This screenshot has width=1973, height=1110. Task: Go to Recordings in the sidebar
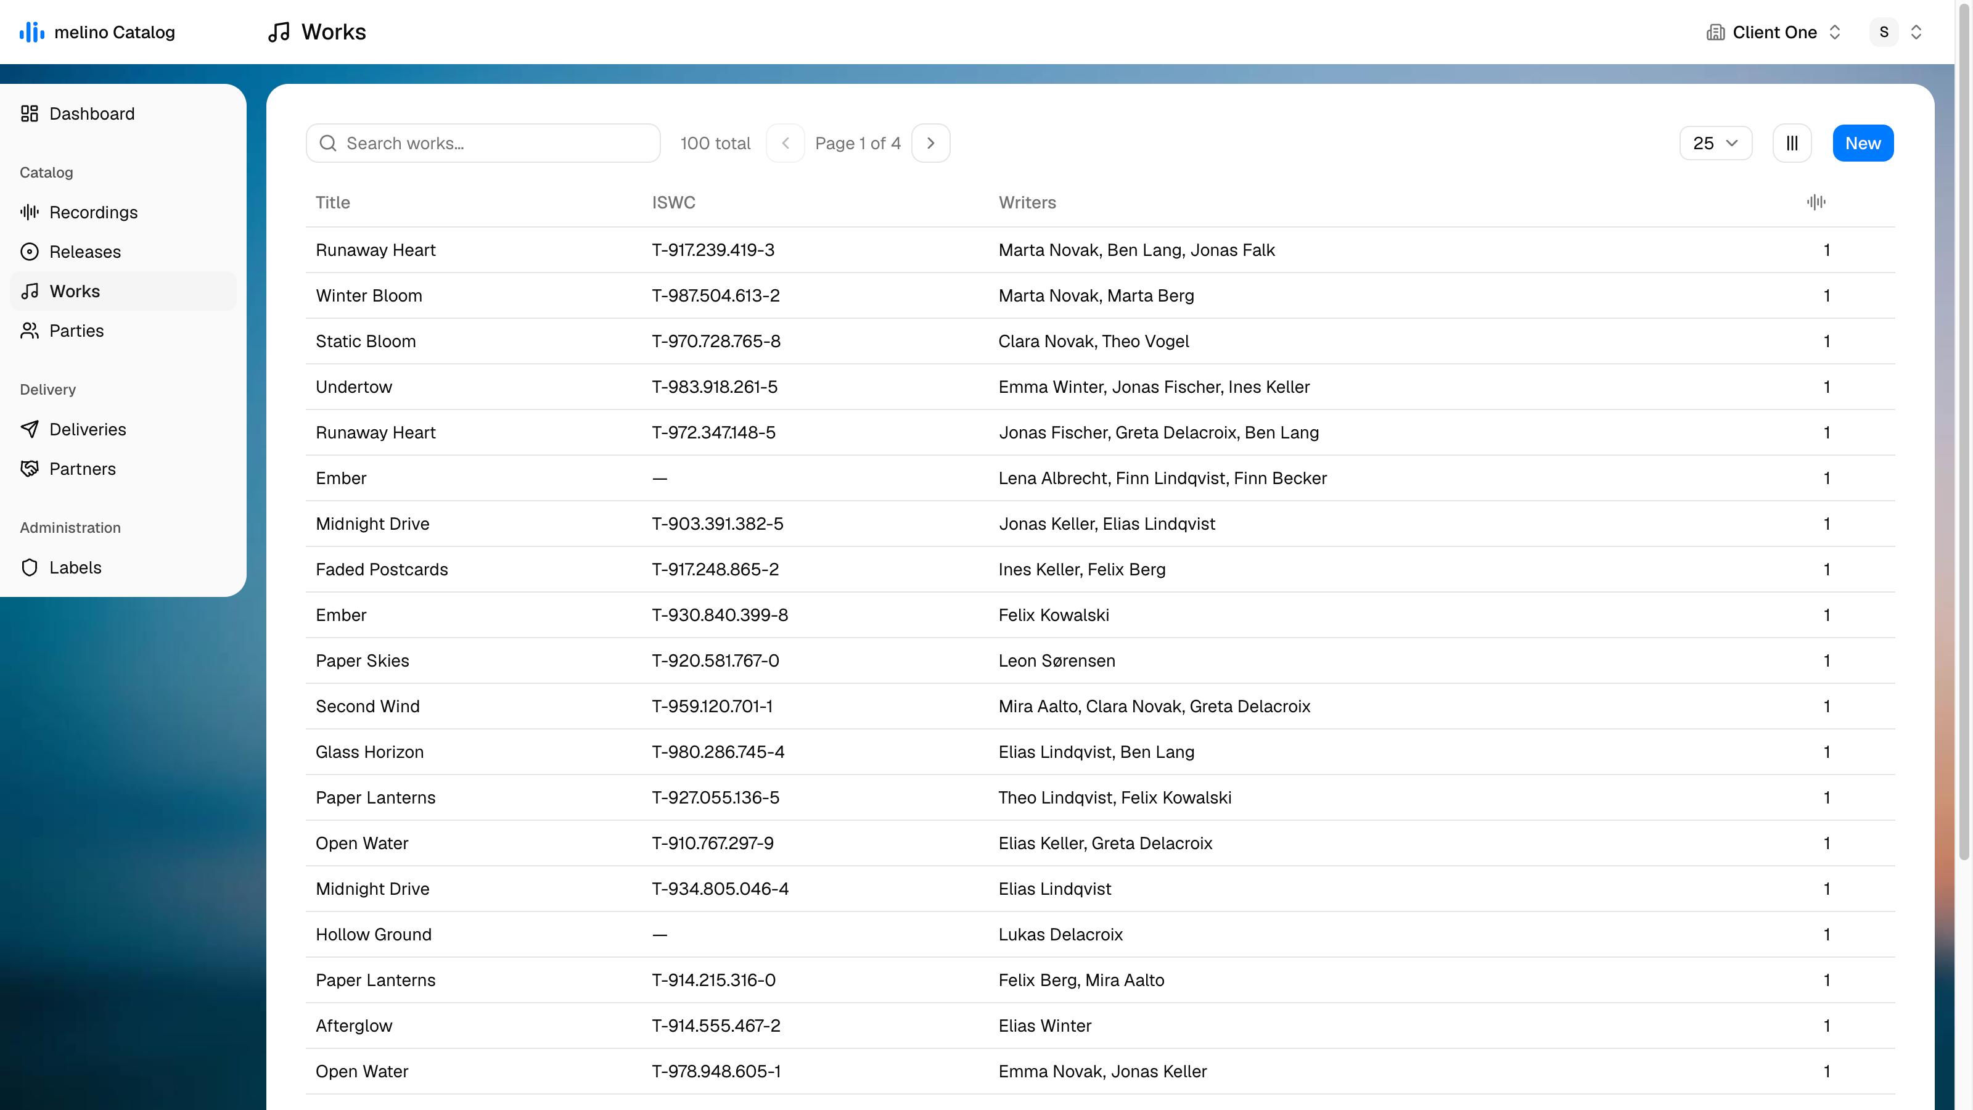click(123, 212)
